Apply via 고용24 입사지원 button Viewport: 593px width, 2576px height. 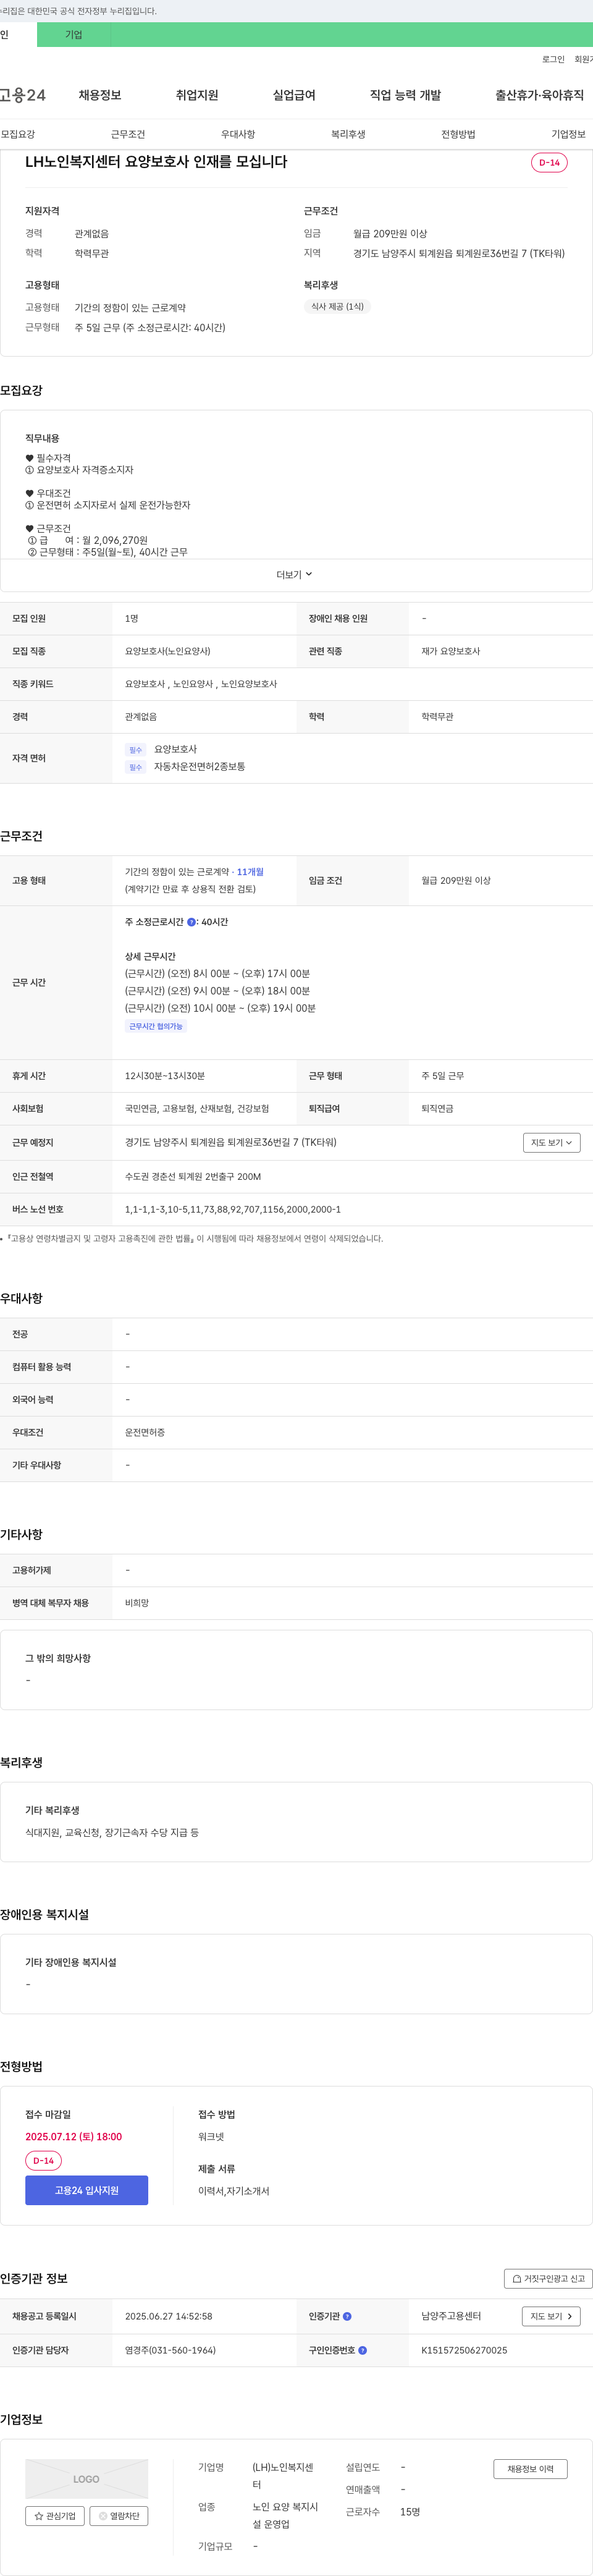pos(86,2190)
